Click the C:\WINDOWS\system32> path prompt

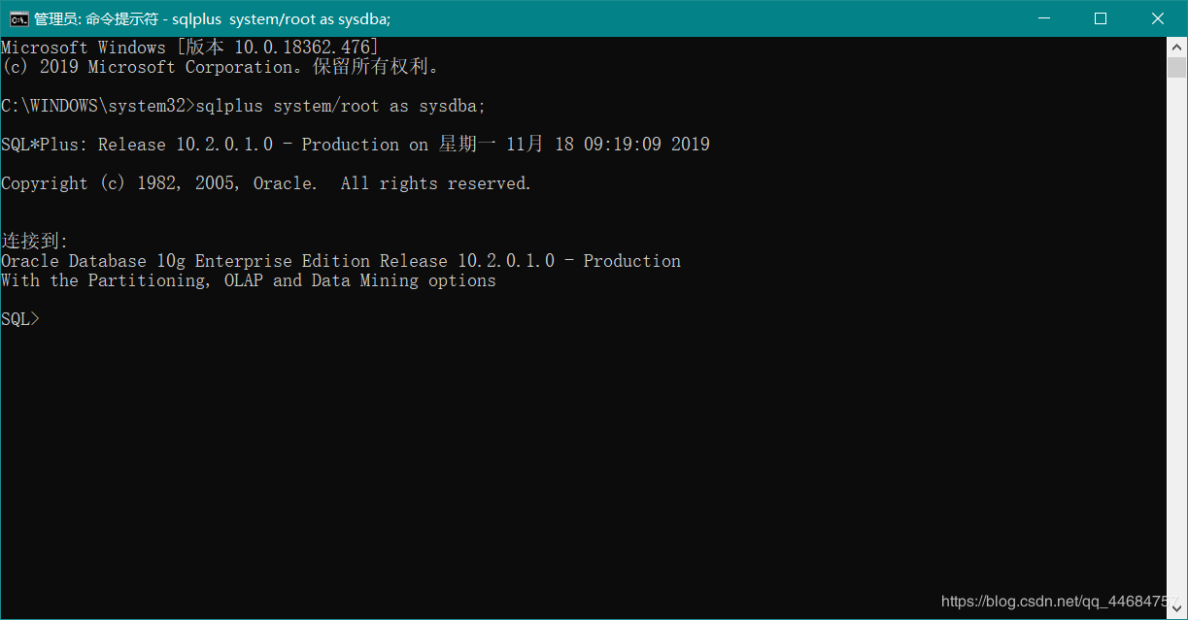(x=97, y=106)
